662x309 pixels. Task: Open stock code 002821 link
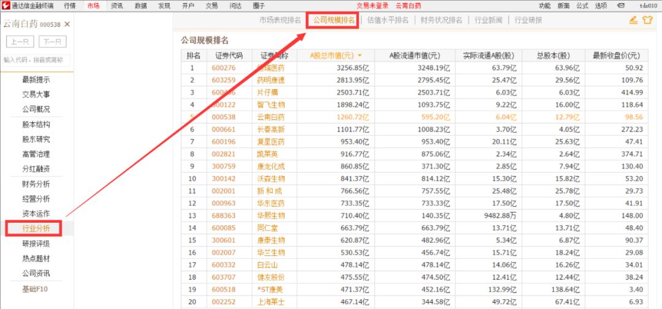pos(224,154)
